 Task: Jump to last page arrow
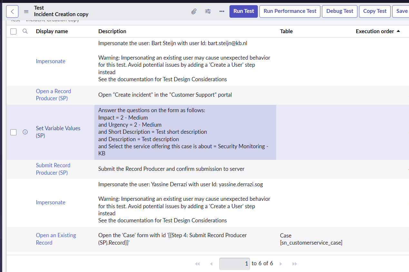[x=294, y=264]
